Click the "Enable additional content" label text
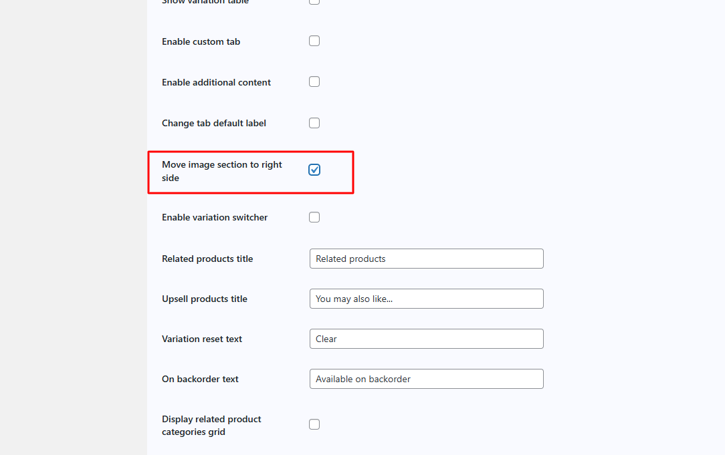This screenshot has height=455, width=725. click(x=216, y=82)
